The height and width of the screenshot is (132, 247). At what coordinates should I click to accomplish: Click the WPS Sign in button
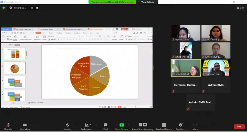(124, 29)
